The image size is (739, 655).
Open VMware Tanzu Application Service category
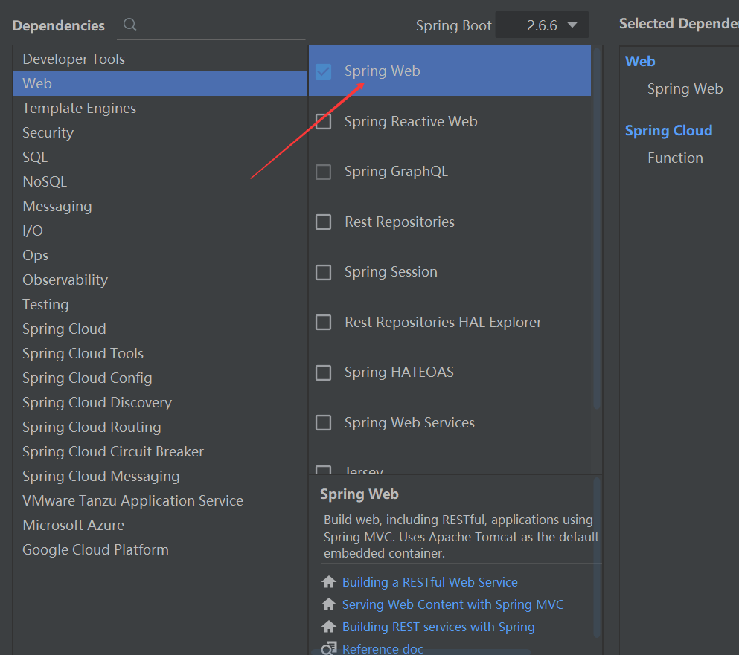160,500
